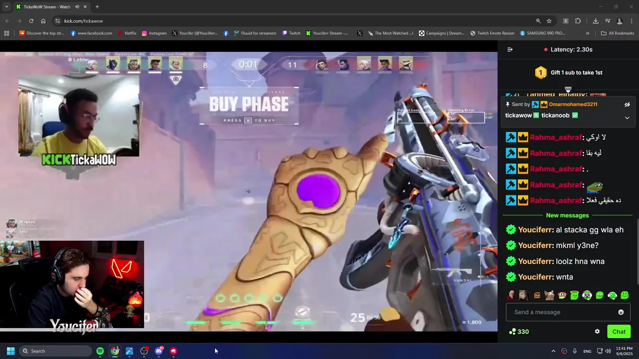Jump to New messages divider
Viewport: 639px width, 359px height.
pos(568,215)
